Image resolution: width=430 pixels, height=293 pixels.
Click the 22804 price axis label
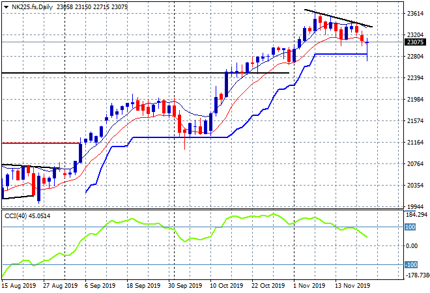(416, 57)
